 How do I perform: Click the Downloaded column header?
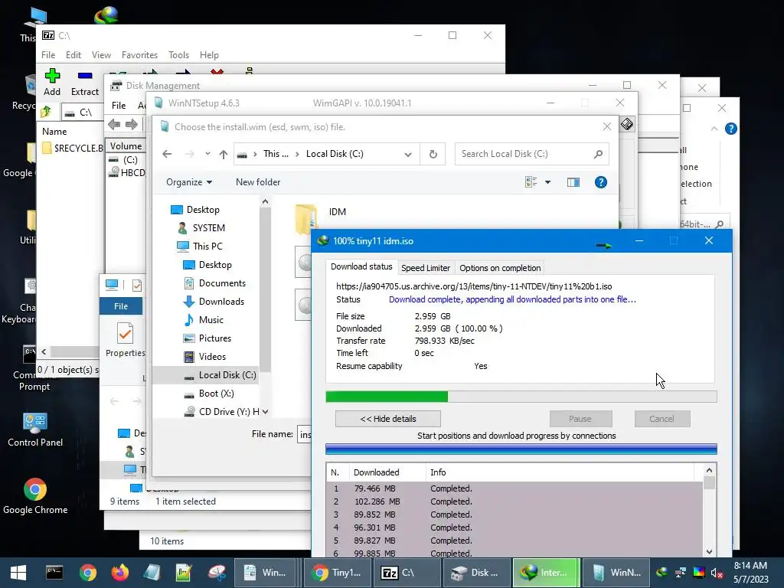[388, 472]
